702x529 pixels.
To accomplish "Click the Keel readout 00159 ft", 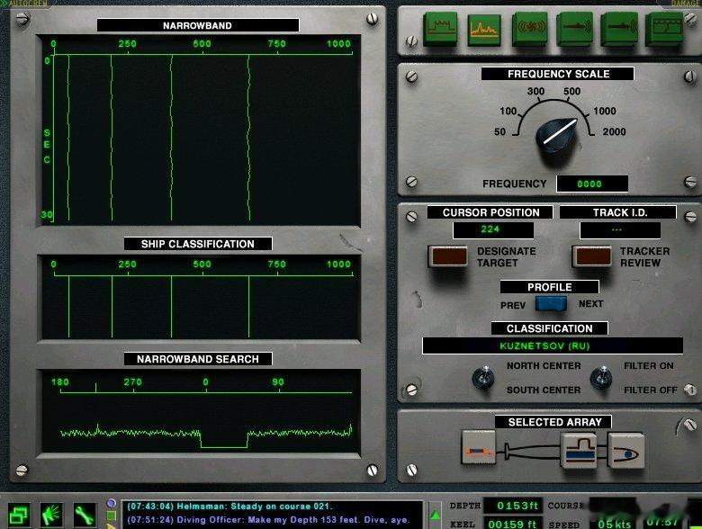I will [x=514, y=524].
